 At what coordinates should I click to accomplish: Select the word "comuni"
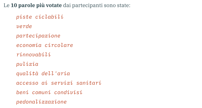tap(41, 93)
